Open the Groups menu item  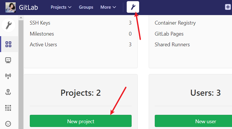(86, 7)
